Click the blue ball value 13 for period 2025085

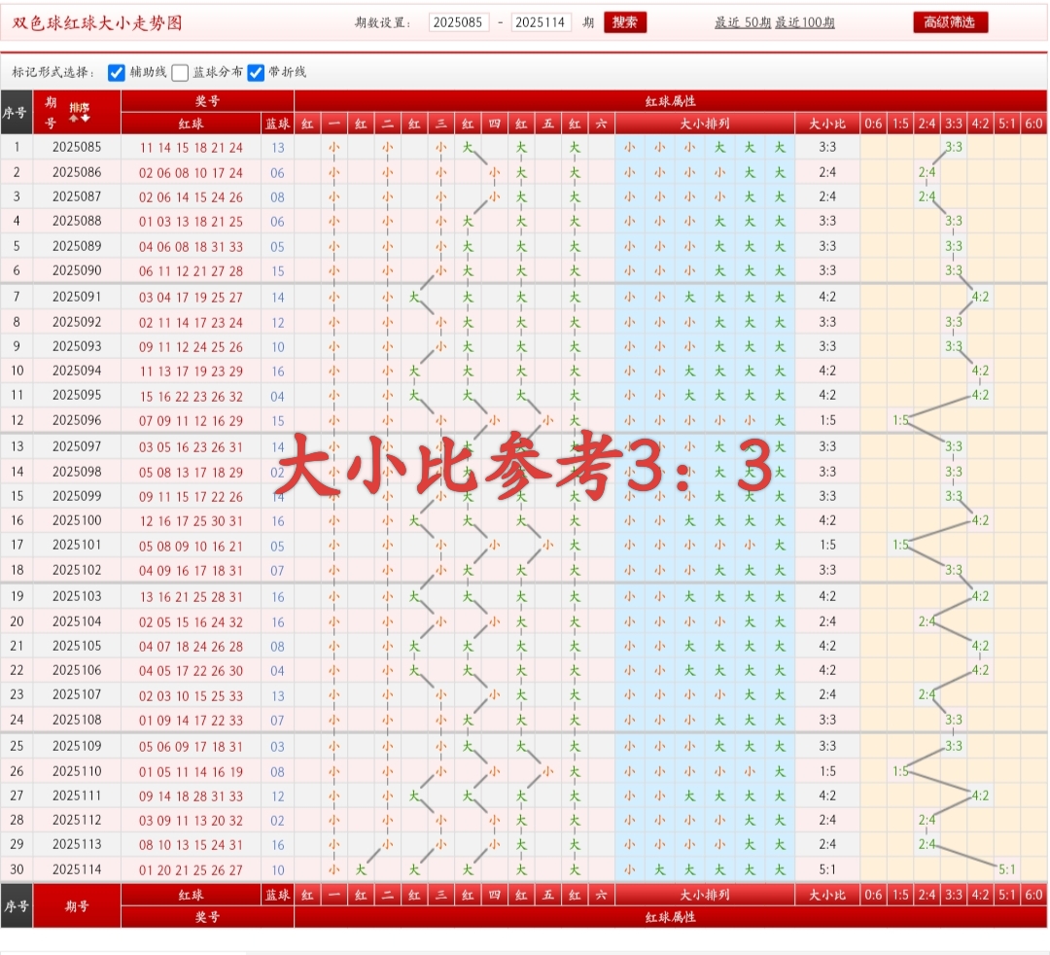click(x=278, y=147)
